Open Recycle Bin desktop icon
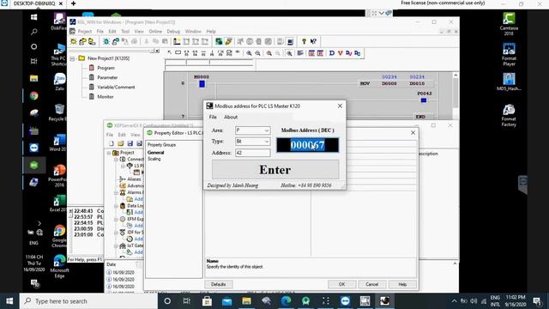Image resolution: width=549 pixels, height=309 pixels. (58, 112)
